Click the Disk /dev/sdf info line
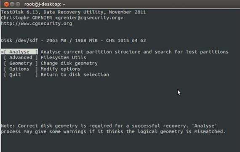 (x=73, y=40)
